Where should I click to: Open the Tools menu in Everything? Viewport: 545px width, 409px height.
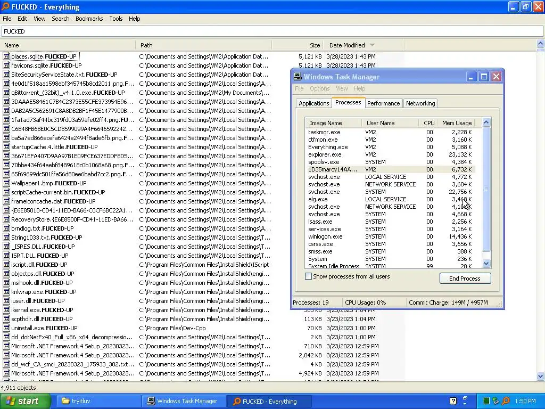click(x=115, y=19)
